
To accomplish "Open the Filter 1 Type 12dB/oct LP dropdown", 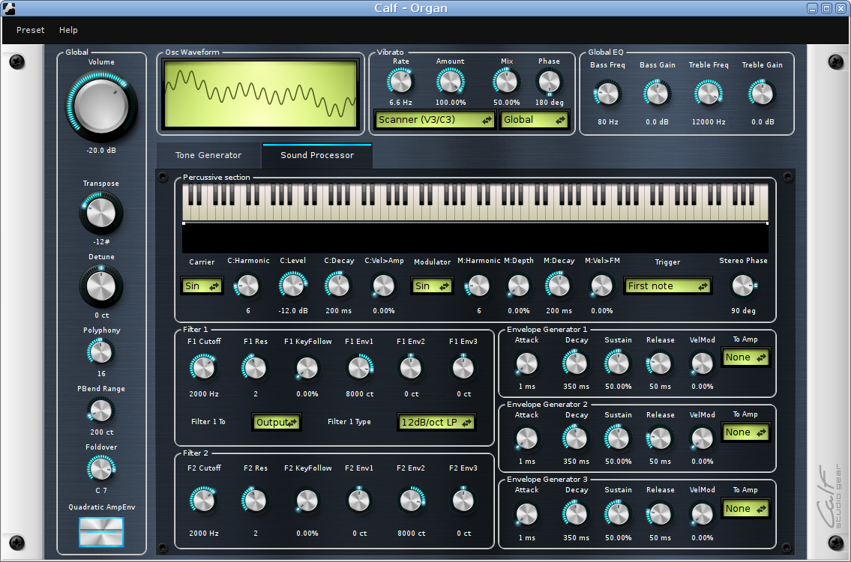I will click(436, 422).
